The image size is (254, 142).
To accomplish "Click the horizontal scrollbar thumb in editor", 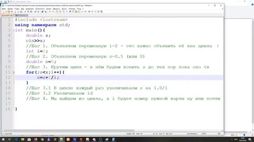I will pyautogui.click(x=69, y=131).
